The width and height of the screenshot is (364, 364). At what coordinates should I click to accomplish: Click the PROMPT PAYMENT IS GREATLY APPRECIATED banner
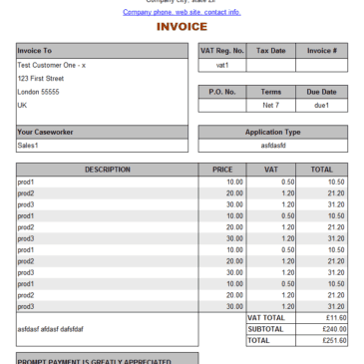click(x=108, y=359)
